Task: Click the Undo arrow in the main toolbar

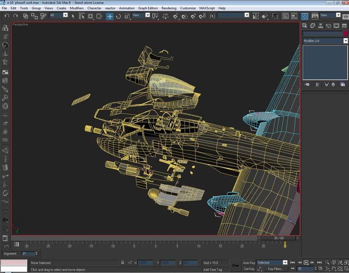Action: tap(6, 16)
